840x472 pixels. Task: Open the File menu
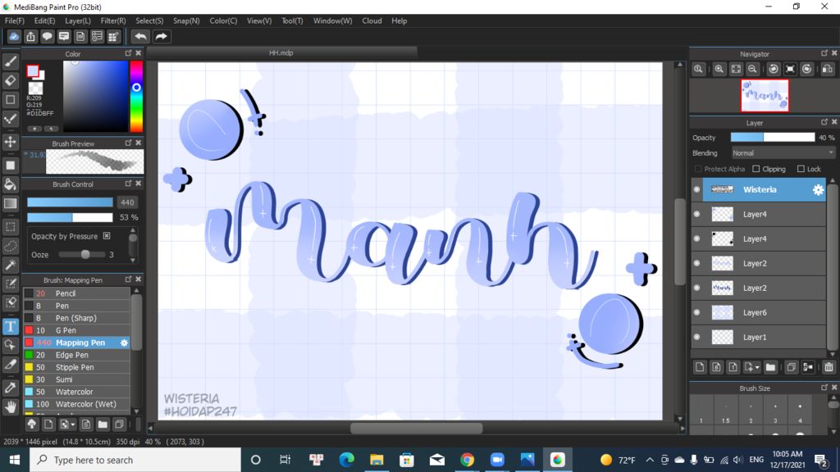[x=15, y=20]
